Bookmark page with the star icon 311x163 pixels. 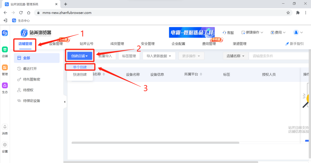(x=288, y=13)
